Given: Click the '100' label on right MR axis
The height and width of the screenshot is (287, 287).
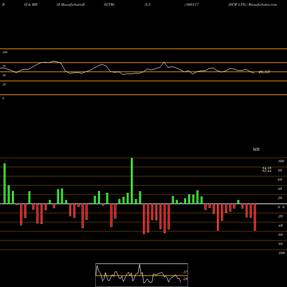Looking at the screenshot, I should pyautogui.click(x=281, y=161).
